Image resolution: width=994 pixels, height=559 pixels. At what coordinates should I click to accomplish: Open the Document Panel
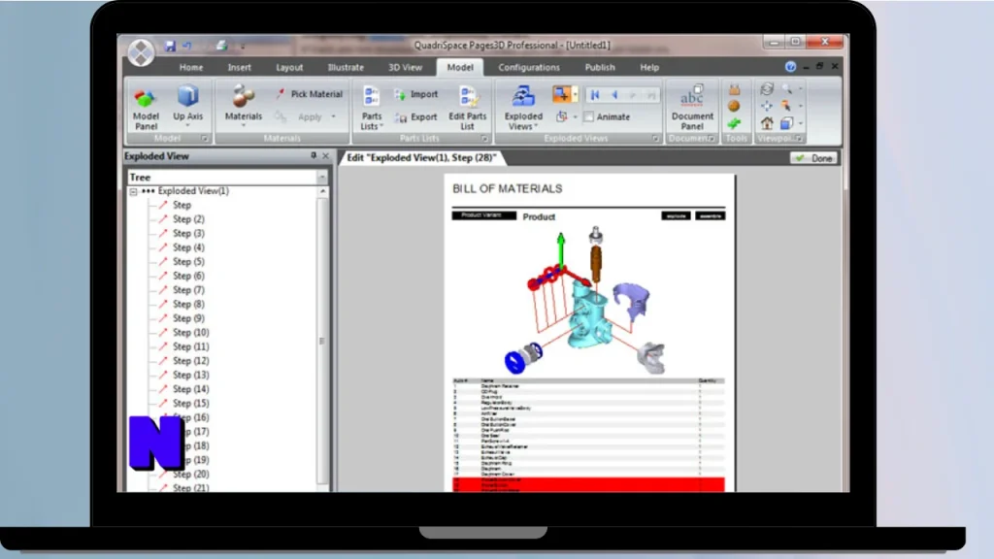pyautogui.click(x=692, y=108)
